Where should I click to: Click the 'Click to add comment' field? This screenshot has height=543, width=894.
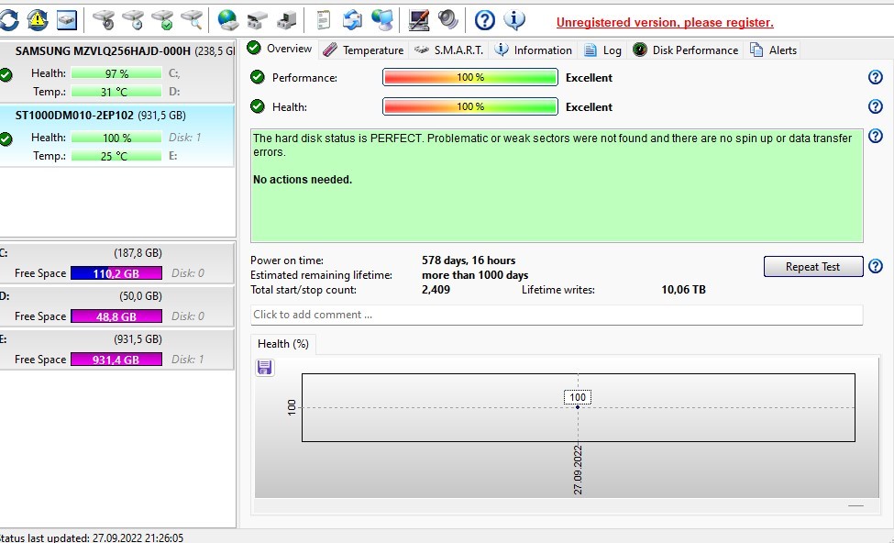(556, 315)
